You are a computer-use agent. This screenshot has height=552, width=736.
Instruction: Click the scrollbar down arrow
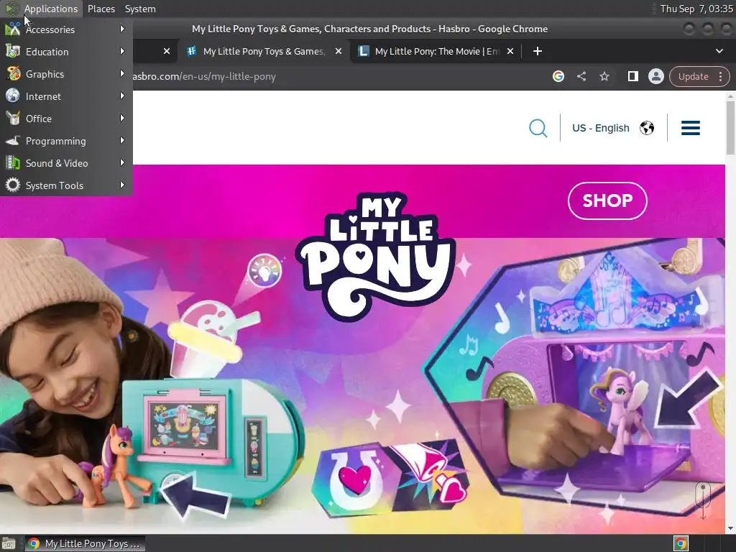[x=730, y=528]
